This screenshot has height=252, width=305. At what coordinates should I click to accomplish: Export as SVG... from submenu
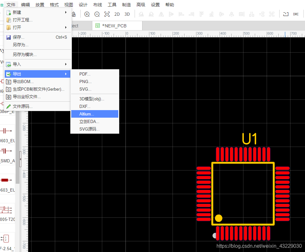[x=95, y=89]
